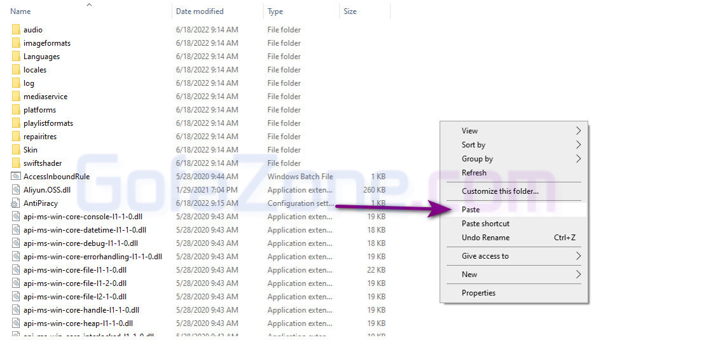
Task: Click the Aliyun.OSS.dll file icon
Action: [16, 190]
